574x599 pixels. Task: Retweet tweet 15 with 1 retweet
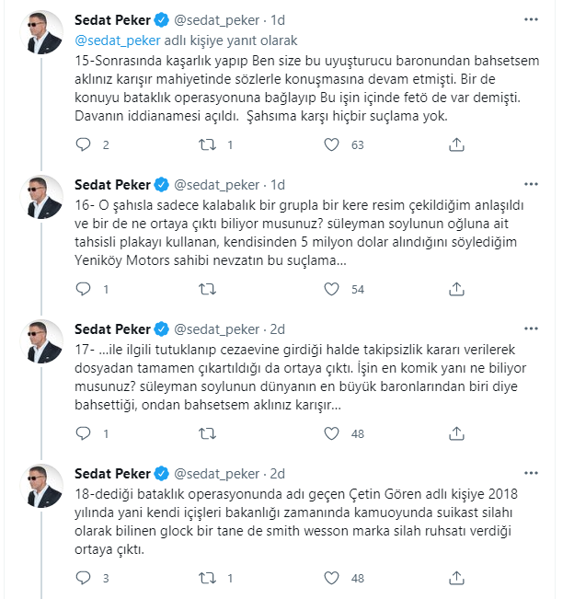click(x=207, y=144)
